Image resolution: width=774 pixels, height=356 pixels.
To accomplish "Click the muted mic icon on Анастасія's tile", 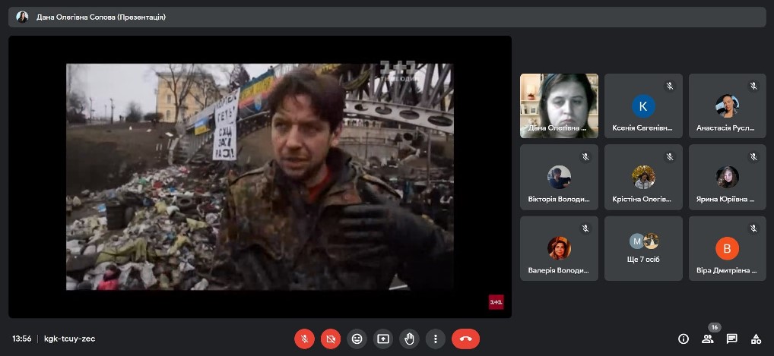I will point(753,86).
